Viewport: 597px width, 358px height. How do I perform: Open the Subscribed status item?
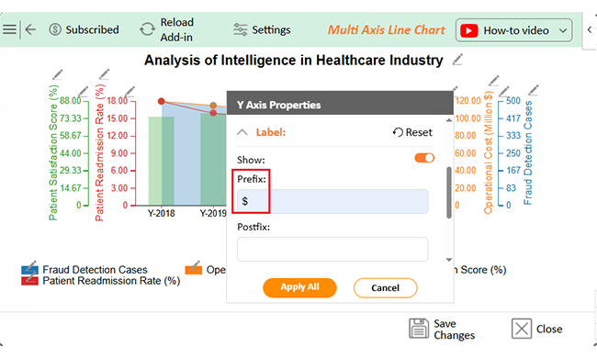(x=84, y=29)
